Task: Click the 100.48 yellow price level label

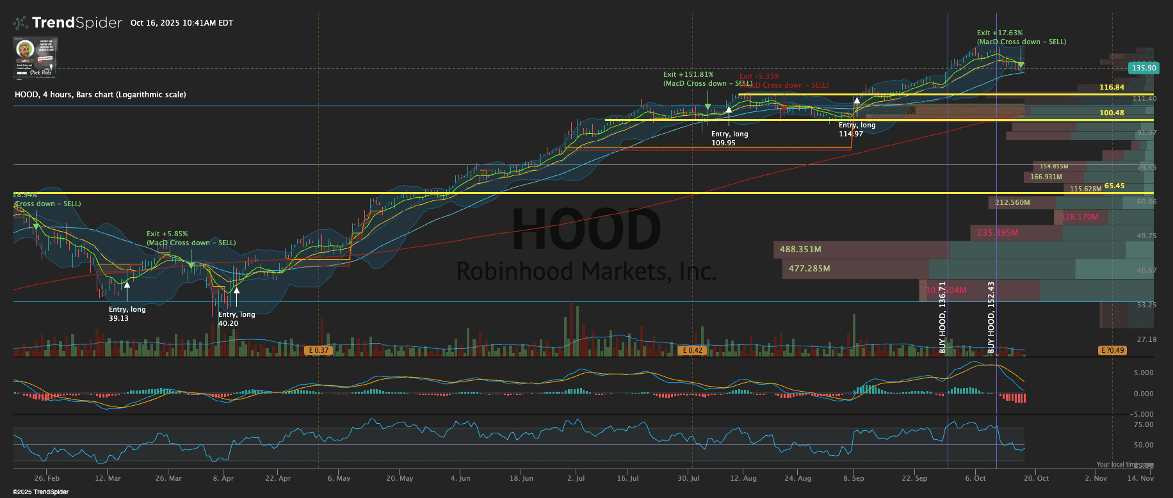Action: (1112, 113)
